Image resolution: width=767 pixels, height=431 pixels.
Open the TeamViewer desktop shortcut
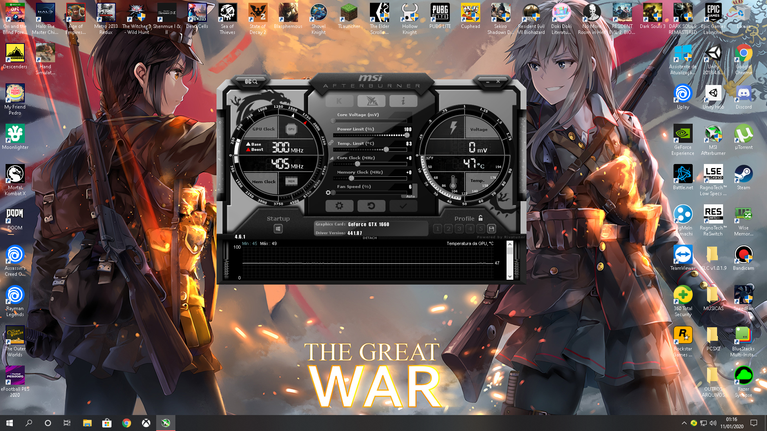[x=683, y=258]
